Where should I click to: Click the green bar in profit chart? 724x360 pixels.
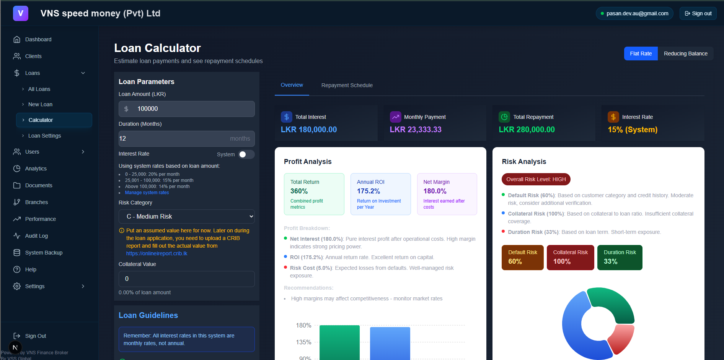click(x=340, y=342)
